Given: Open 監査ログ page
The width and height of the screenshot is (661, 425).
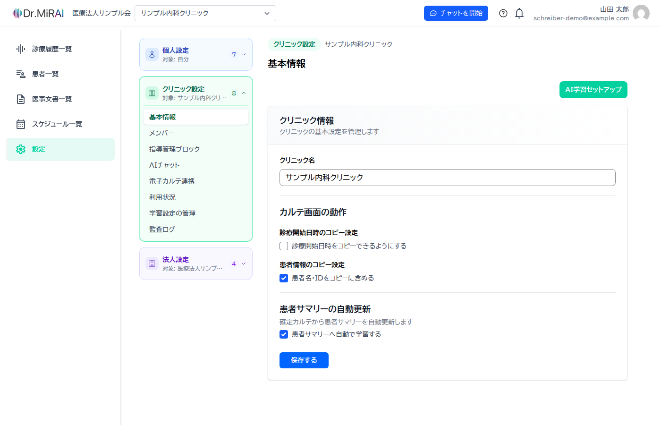Looking at the screenshot, I should point(196,229).
